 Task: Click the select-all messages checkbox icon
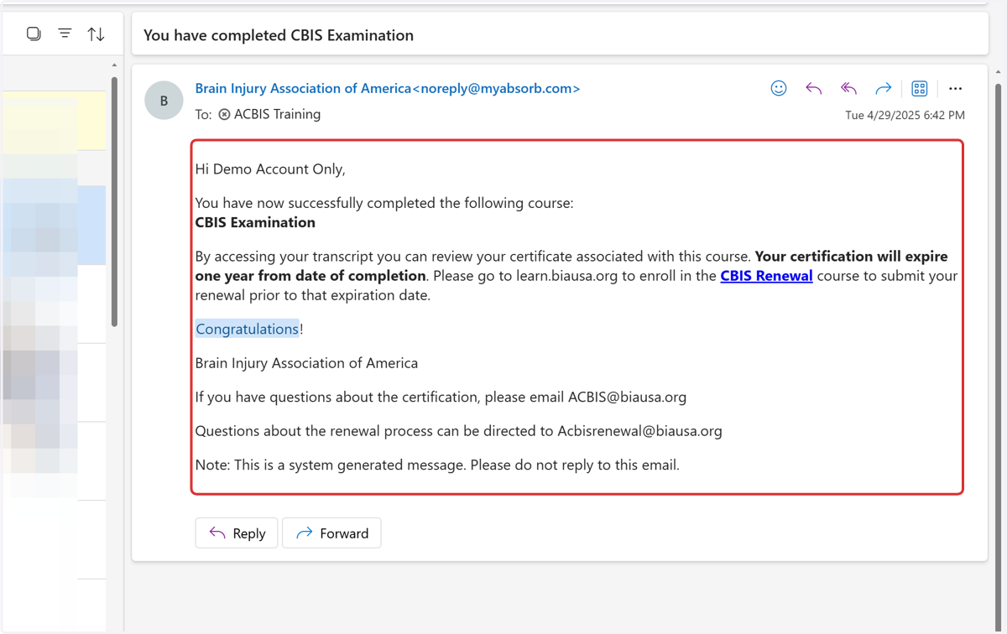(34, 34)
